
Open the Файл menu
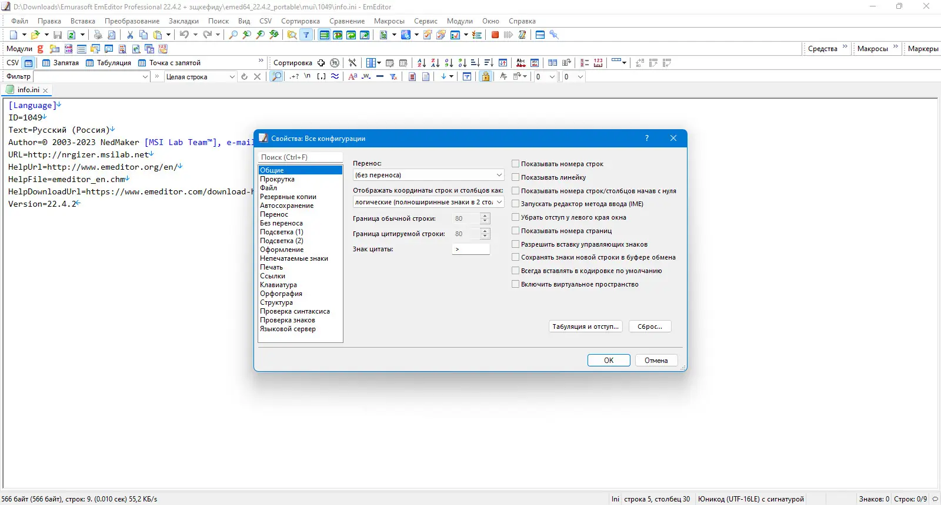pyautogui.click(x=20, y=21)
